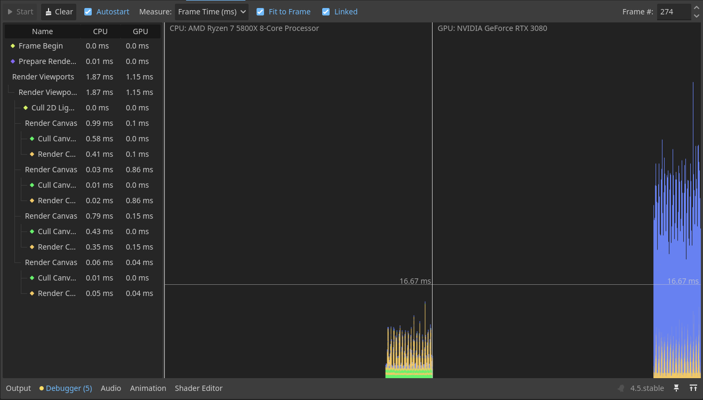Screen dimensions: 703x400
Task: Select the Render Canvas row with 0.99 ms CPU
Action: tap(51, 123)
